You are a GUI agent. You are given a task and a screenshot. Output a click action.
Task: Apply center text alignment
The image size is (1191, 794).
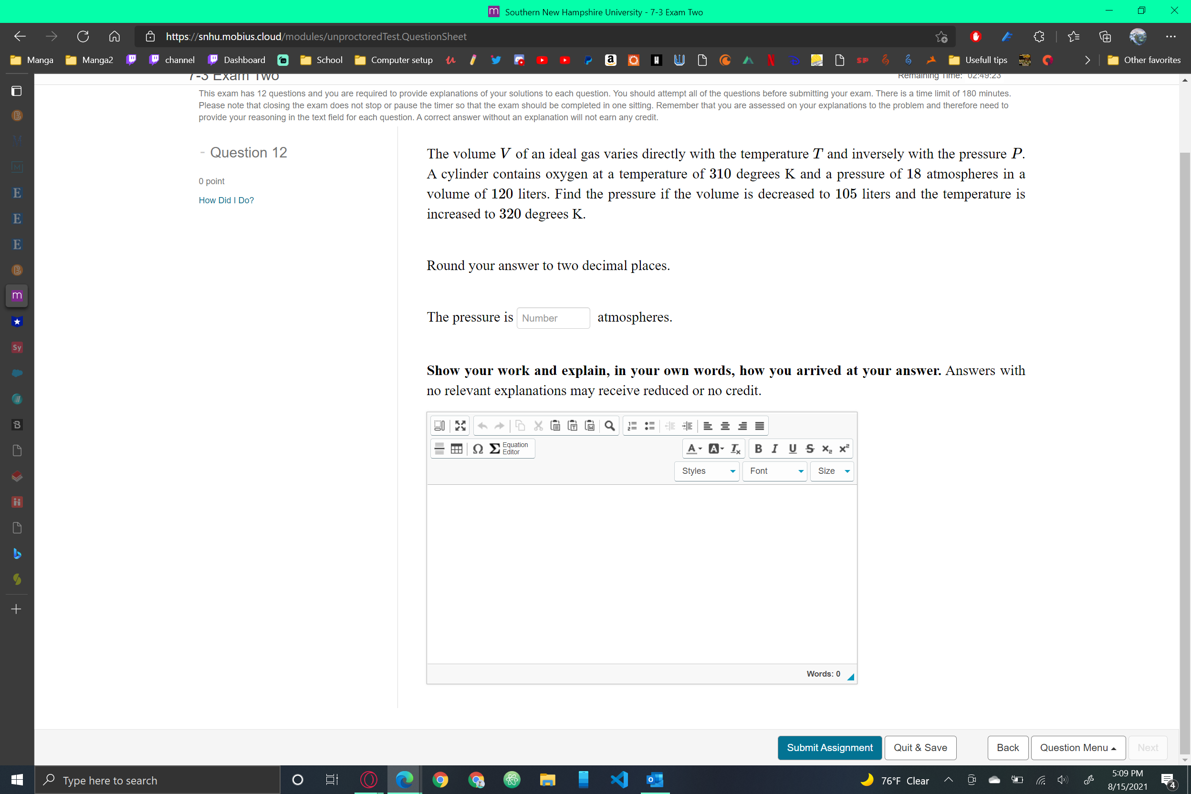[725, 425]
